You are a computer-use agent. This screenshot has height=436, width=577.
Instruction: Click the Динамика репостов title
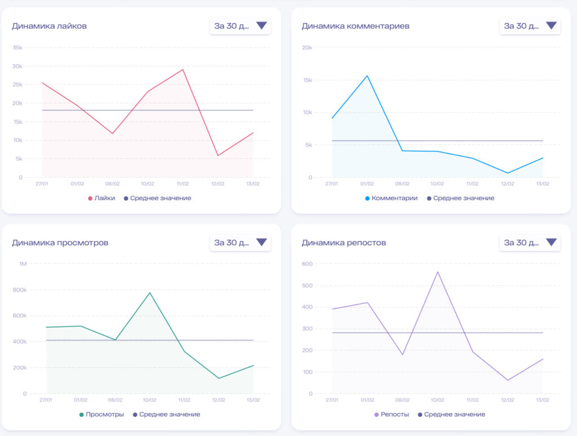[344, 243]
